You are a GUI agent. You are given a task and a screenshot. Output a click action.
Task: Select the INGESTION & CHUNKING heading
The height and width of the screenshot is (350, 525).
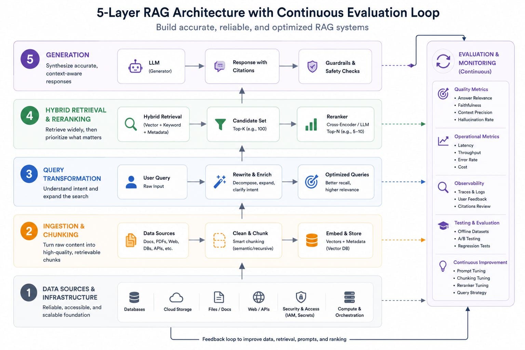click(x=64, y=230)
